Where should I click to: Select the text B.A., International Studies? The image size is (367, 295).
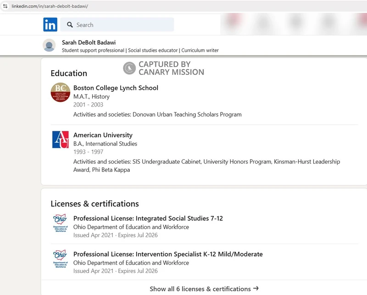click(x=105, y=144)
